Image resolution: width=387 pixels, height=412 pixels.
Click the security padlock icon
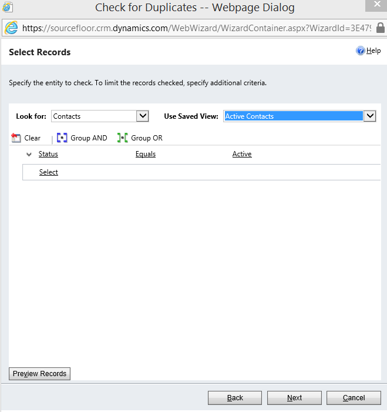(380, 28)
